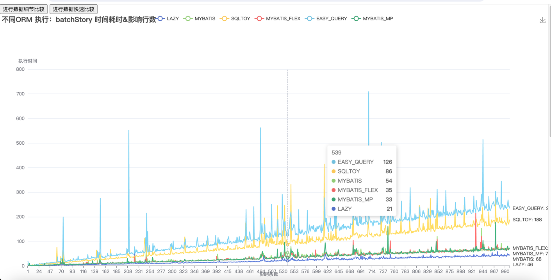Click LAZY: 46 end label
Viewport: 551px width, 280px height.
point(522,265)
